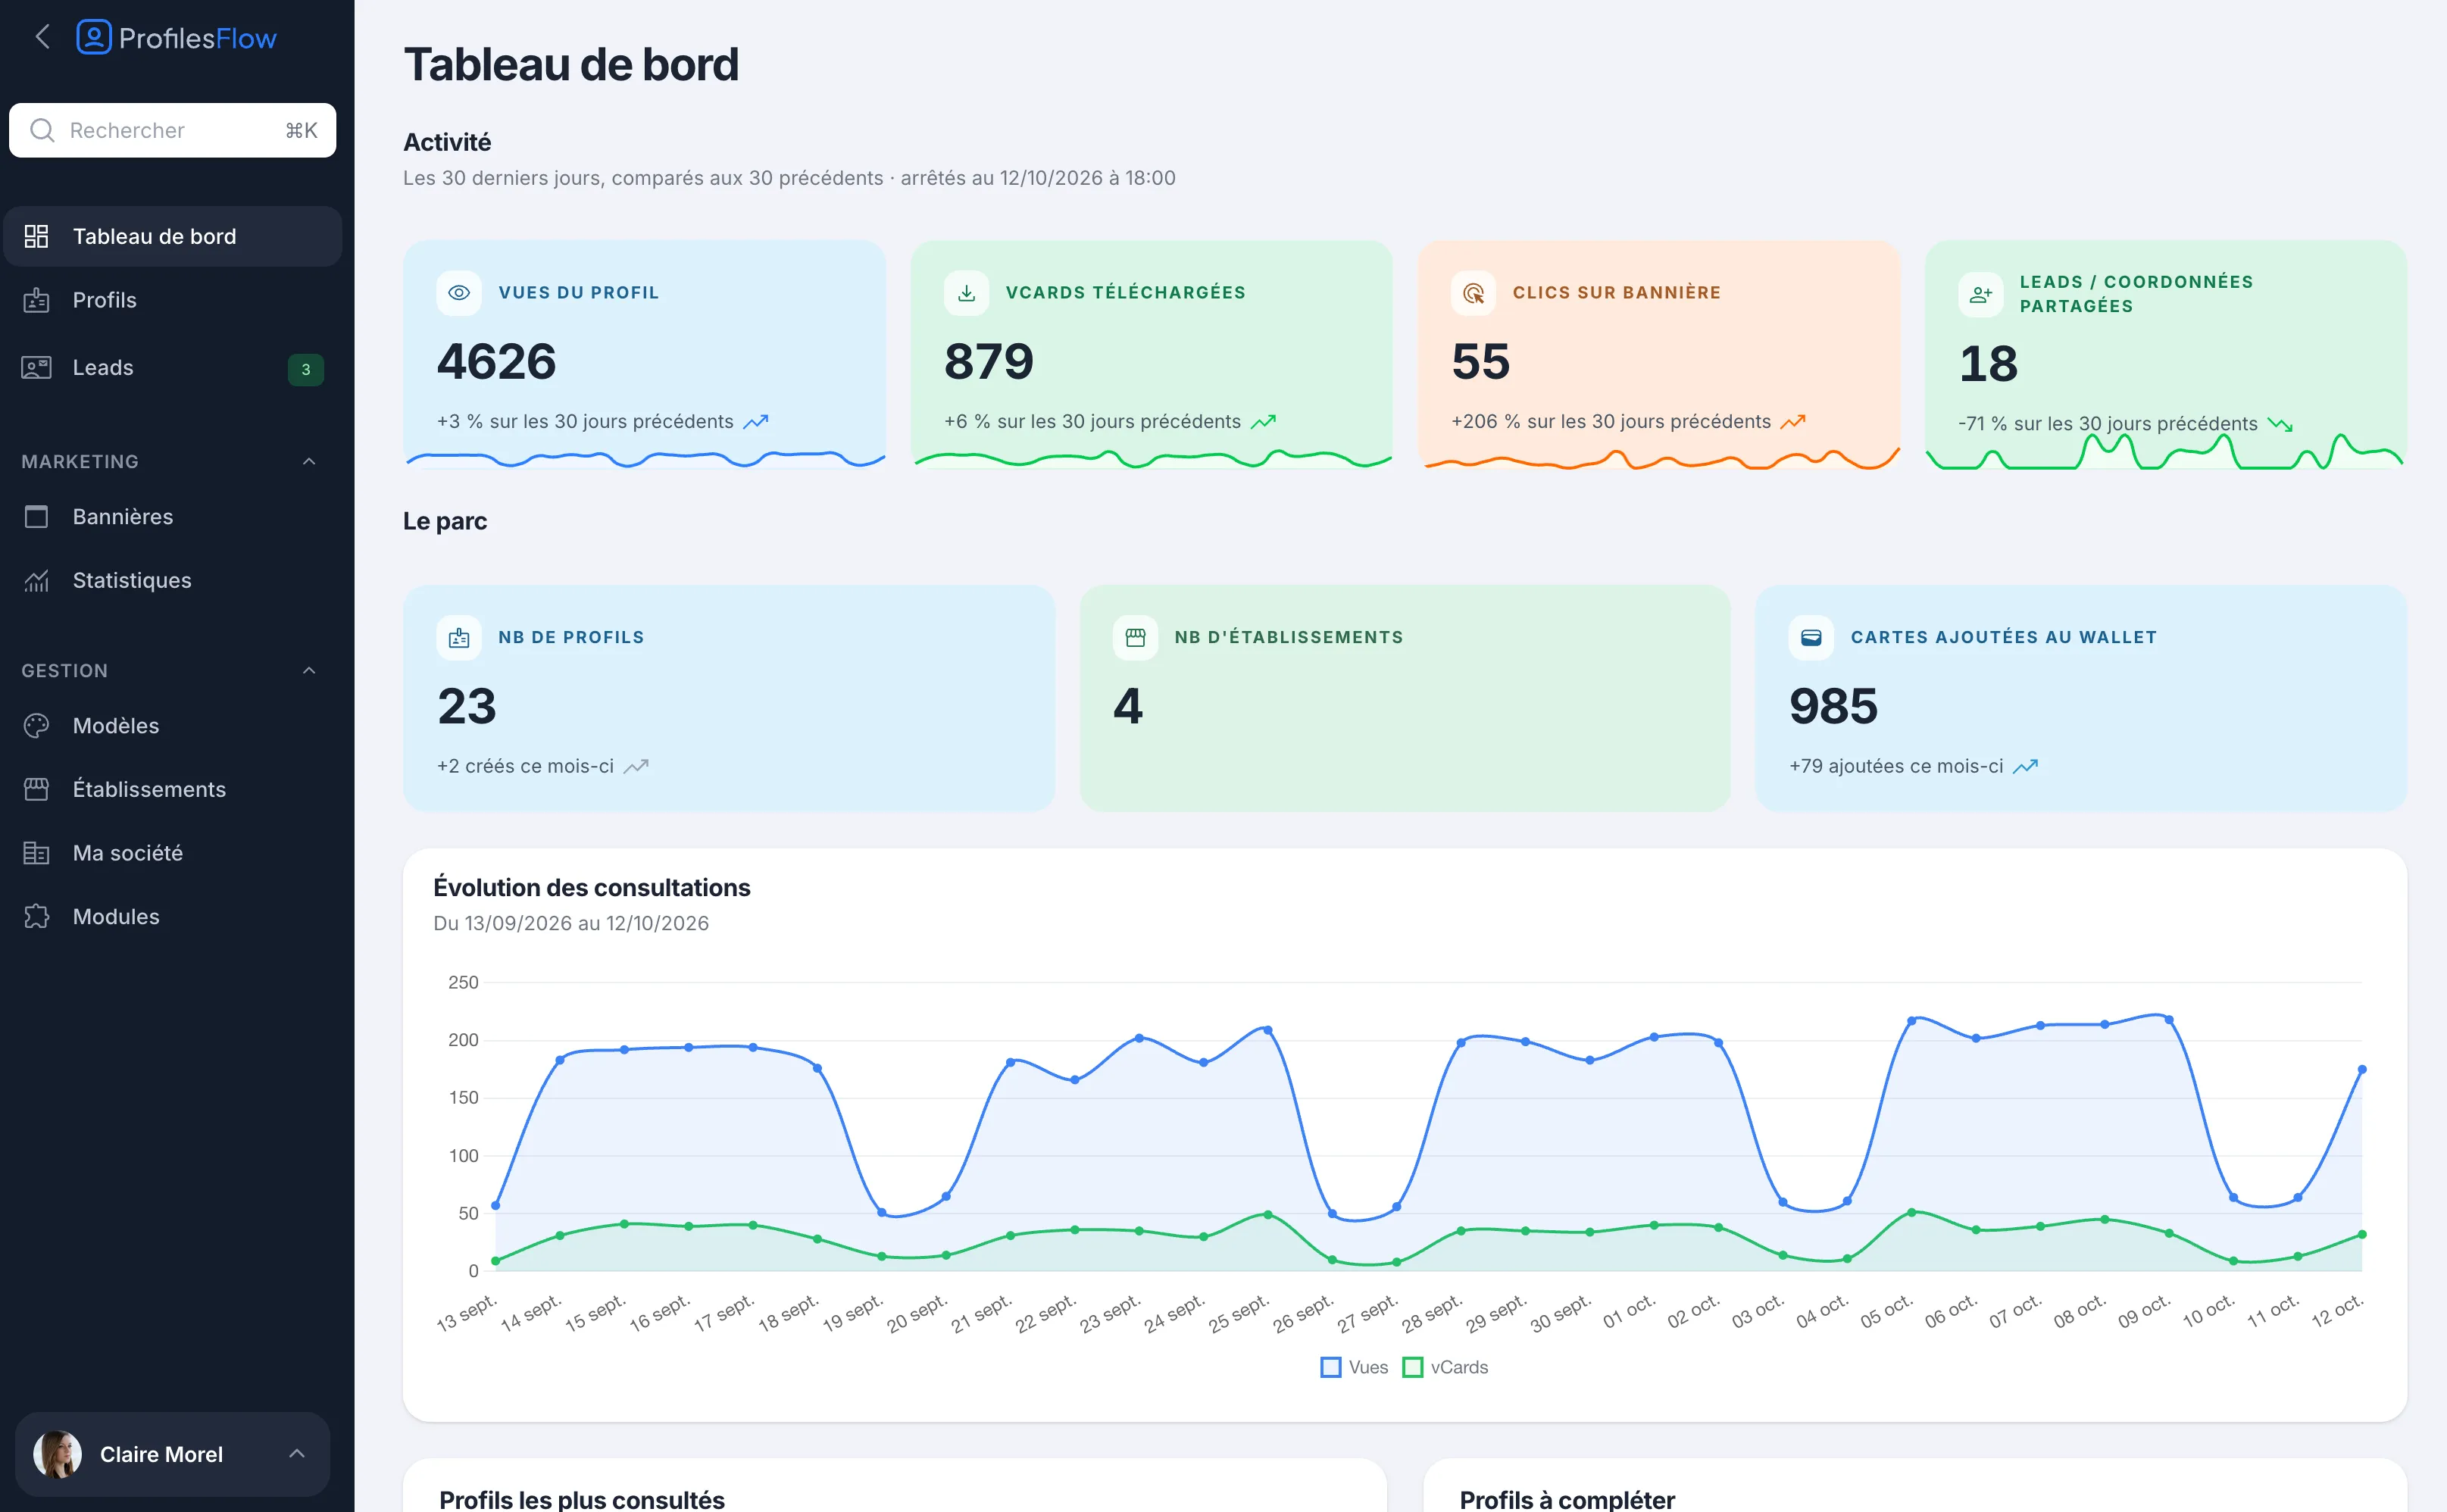Click the badge icon on Nb de profils card
Image resolution: width=2447 pixels, height=1512 pixels.
tap(459, 638)
